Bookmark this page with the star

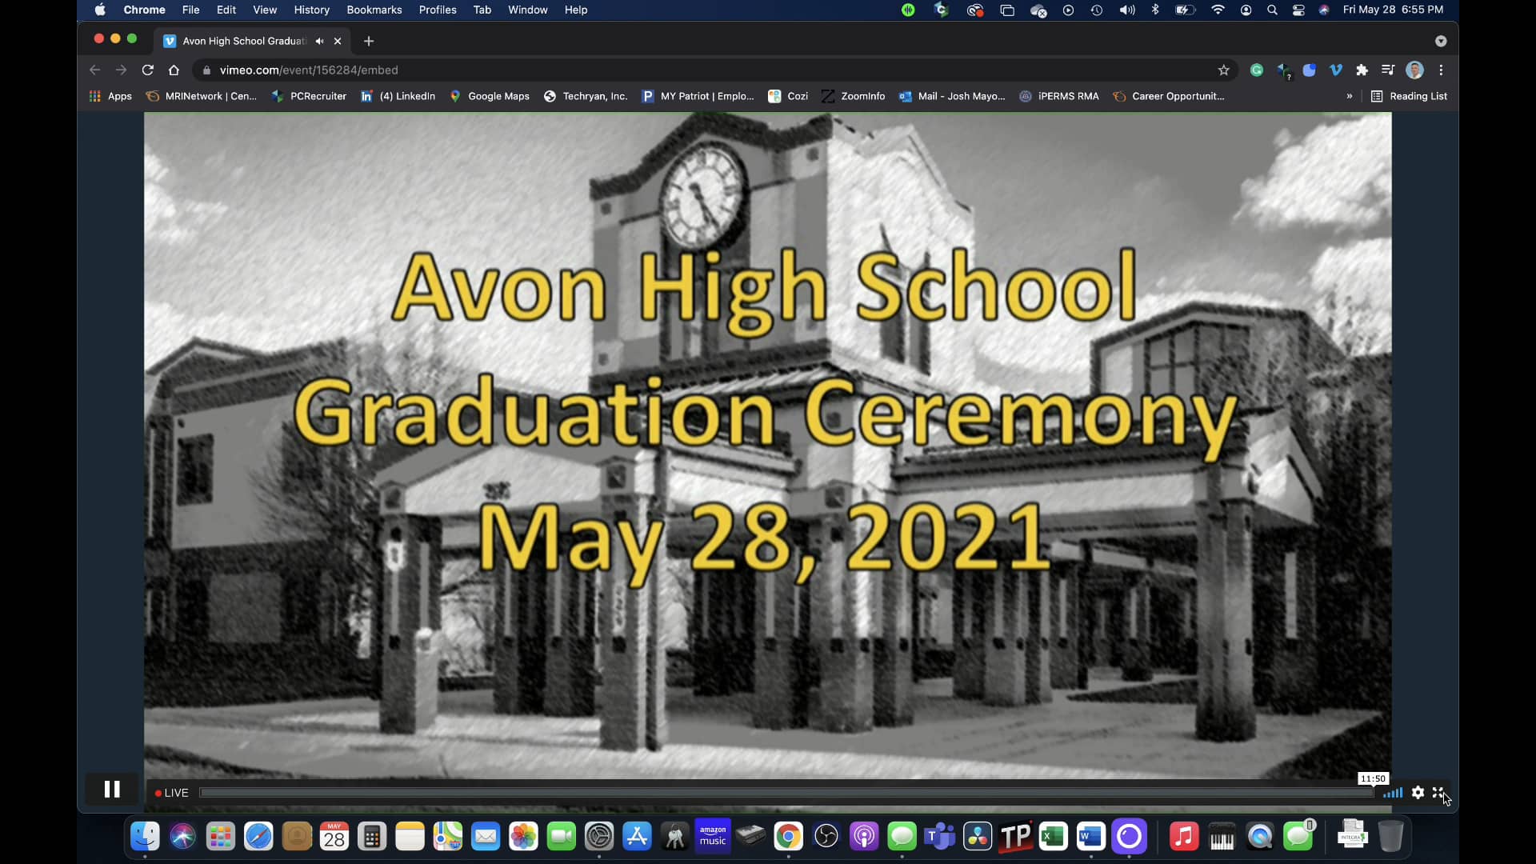click(1223, 70)
